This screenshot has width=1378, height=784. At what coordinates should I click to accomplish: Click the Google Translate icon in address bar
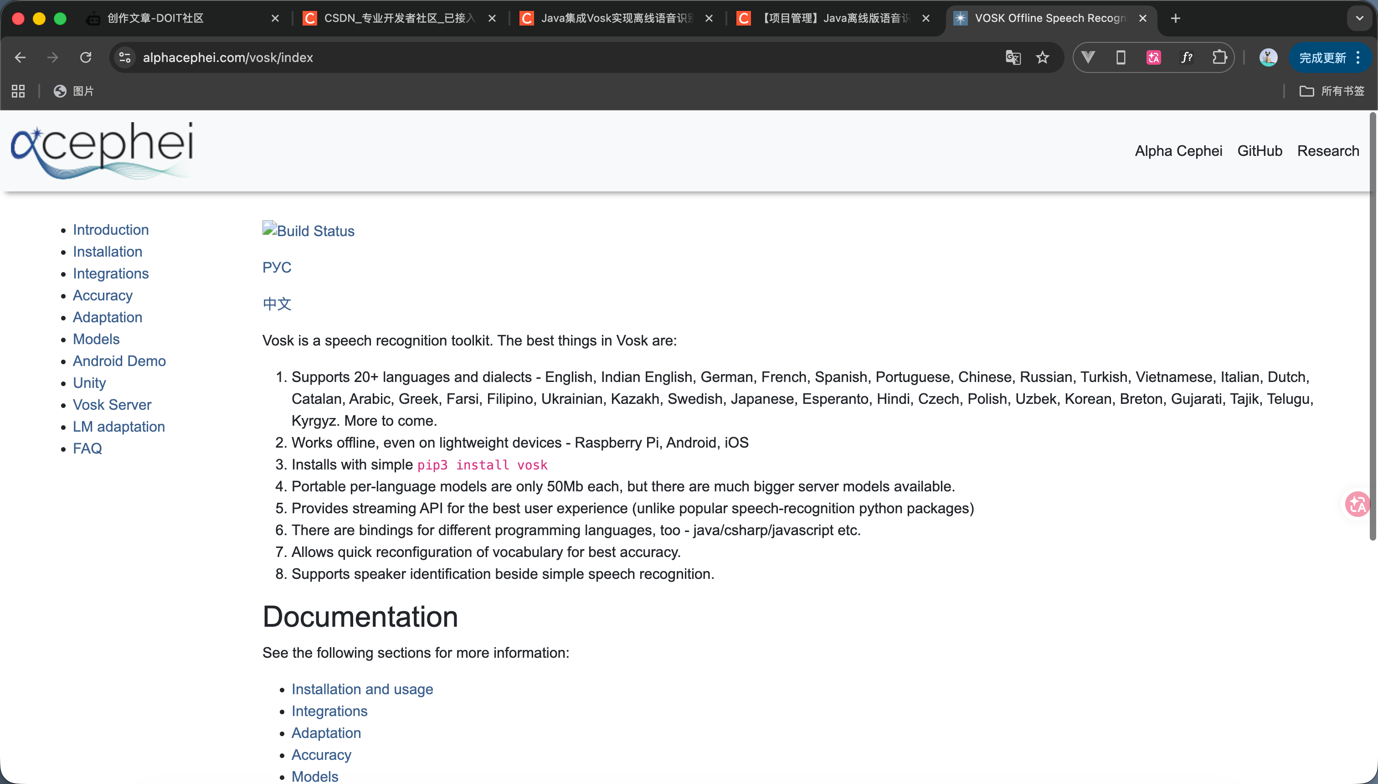pos(1013,57)
